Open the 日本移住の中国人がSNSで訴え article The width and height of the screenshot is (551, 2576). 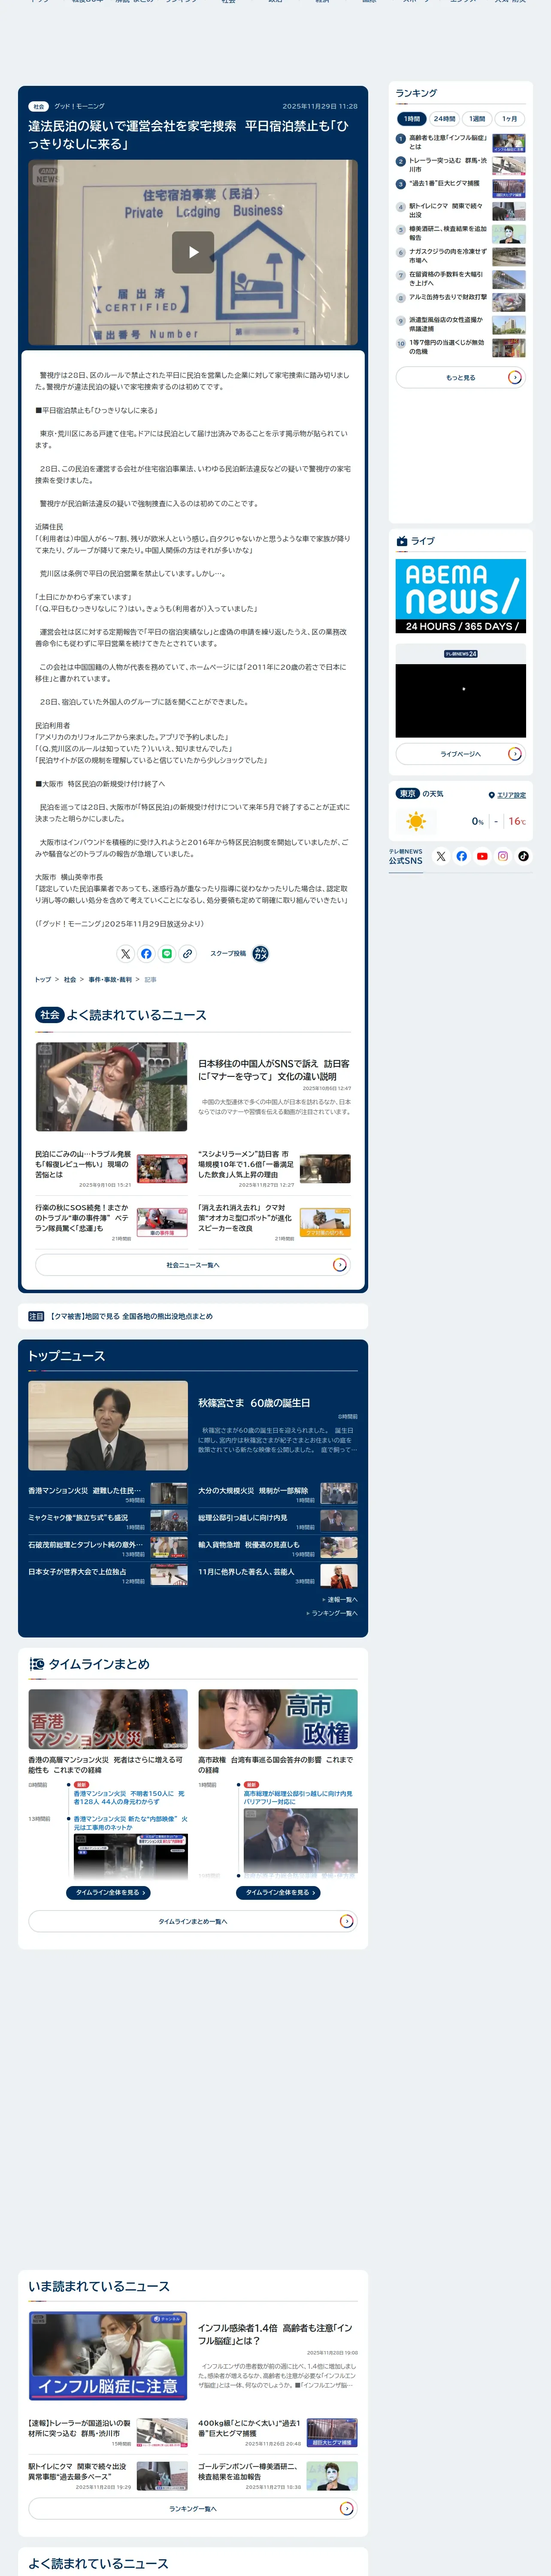click(x=274, y=1070)
